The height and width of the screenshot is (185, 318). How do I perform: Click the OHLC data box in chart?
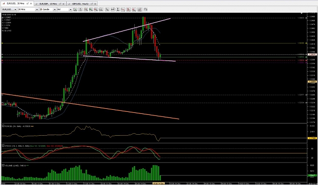[x=9, y=23]
